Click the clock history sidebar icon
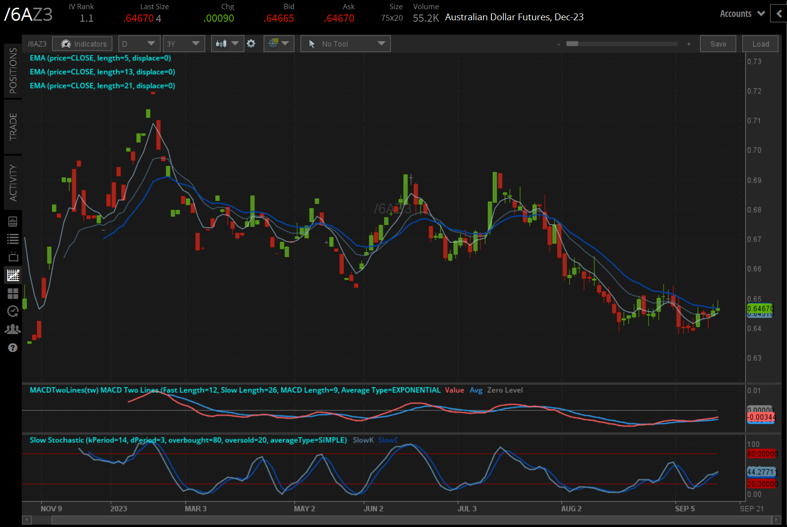The width and height of the screenshot is (787, 527). (x=13, y=311)
